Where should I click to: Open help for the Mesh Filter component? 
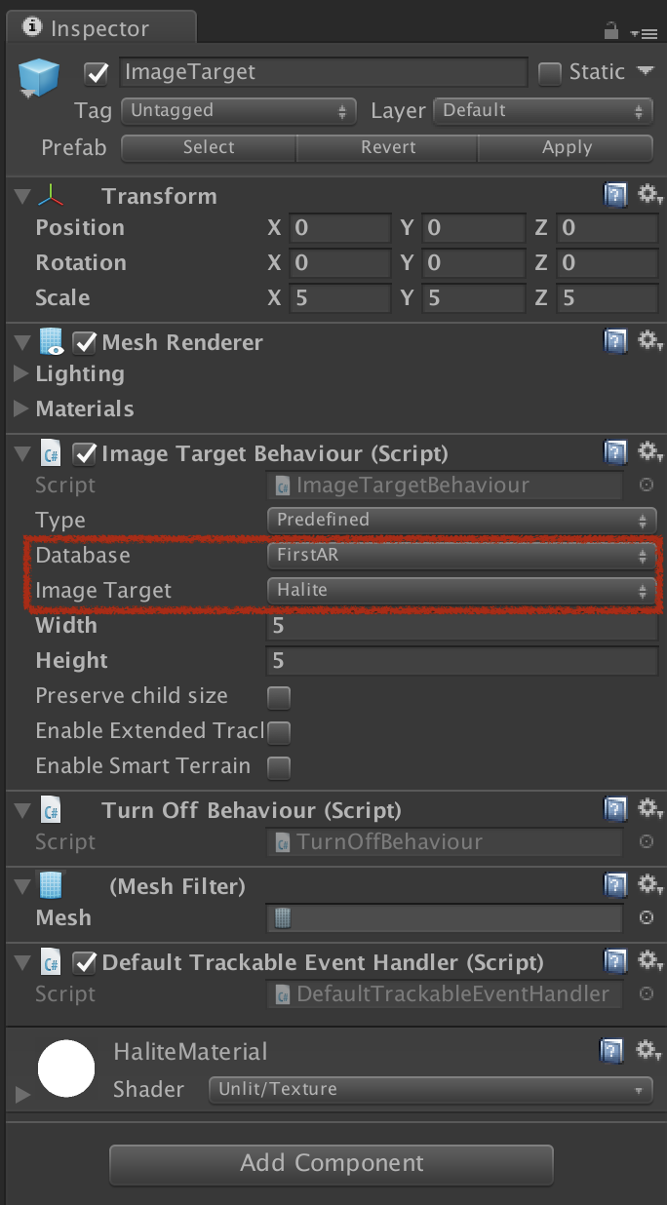[615, 886]
